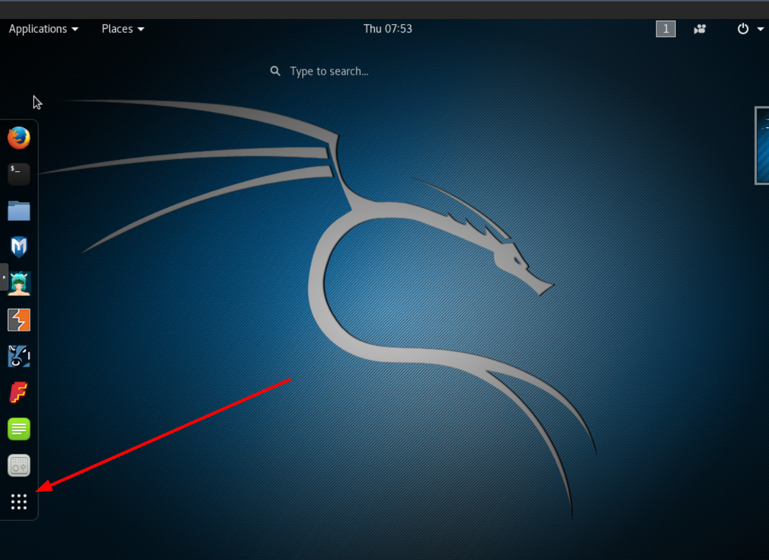Click the screen recorder camera icon
Image resolution: width=769 pixels, height=560 pixels.
[700, 29]
